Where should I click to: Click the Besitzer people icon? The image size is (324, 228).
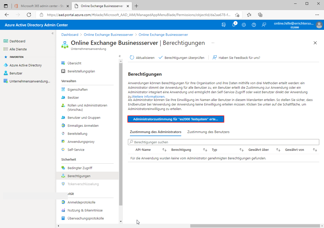[63, 97]
